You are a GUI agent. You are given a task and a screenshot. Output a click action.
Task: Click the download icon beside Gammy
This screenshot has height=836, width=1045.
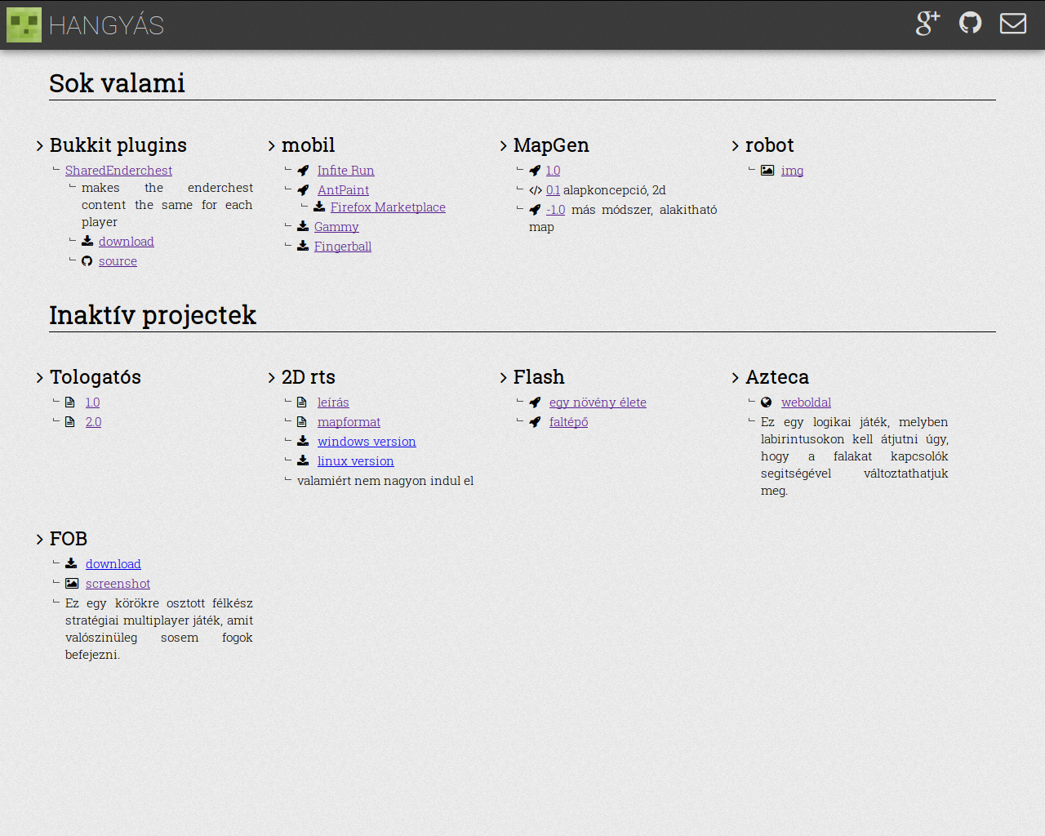(x=303, y=227)
